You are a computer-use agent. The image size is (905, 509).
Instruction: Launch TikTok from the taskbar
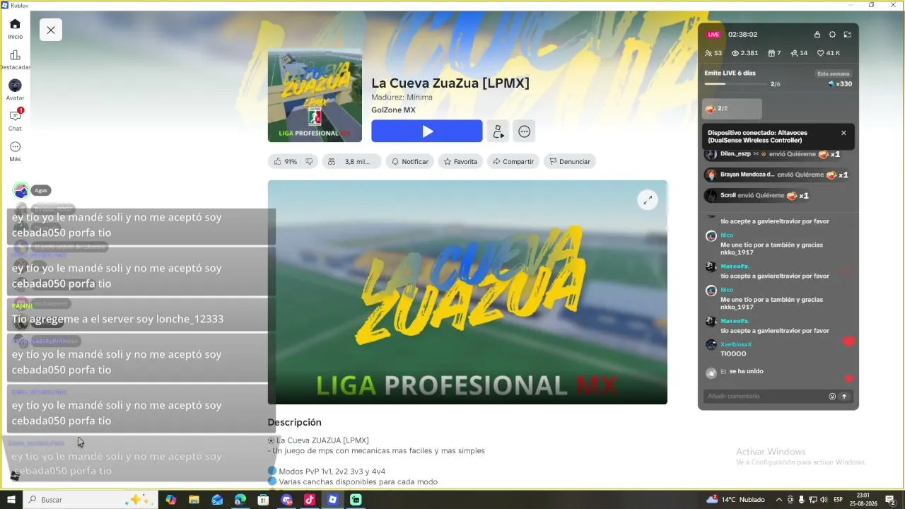click(309, 500)
